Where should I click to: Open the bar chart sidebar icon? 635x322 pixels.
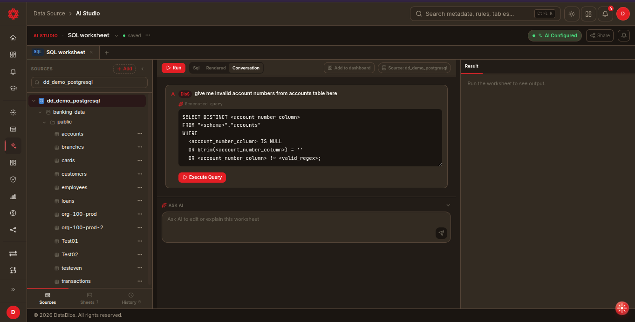(13, 196)
